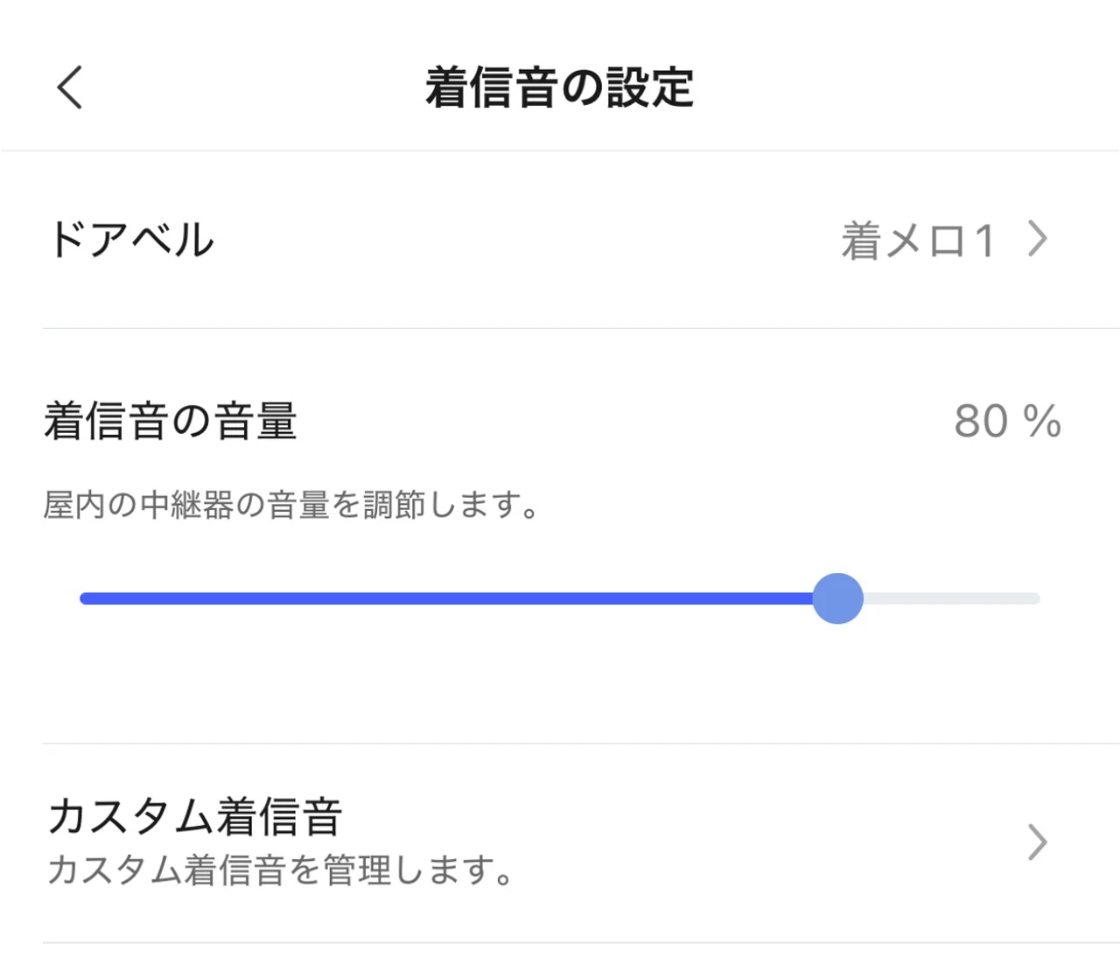Click the 屋内の中継器の音量を調節します description
The width and height of the screenshot is (1120, 965).
[291, 505]
